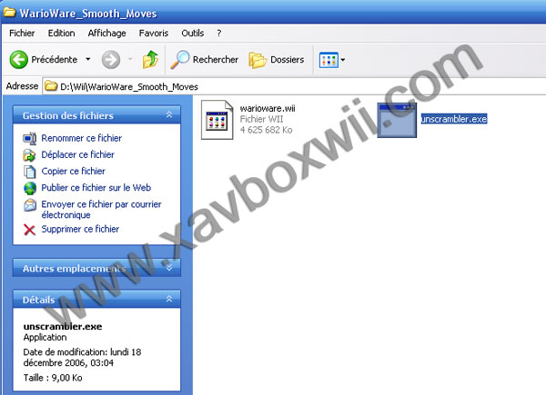
Task: Open the Edition menu
Action: coord(61,34)
